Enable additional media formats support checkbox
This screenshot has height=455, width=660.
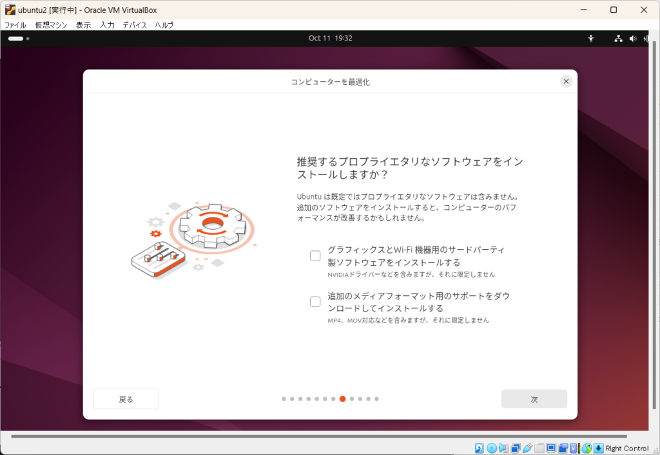tap(315, 301)
